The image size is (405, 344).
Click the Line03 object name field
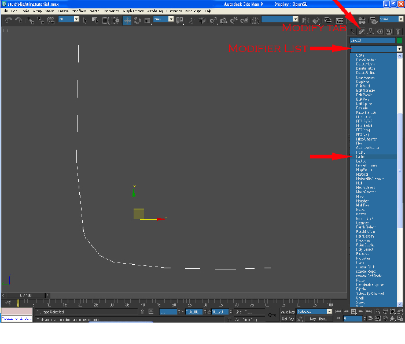(372, 40)
